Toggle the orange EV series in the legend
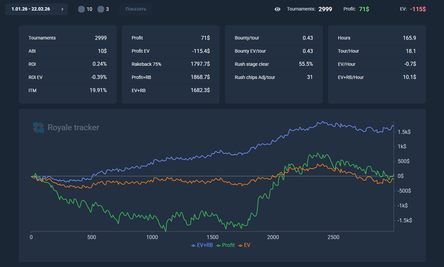Screen dimensions: 444x267 pos(244,244)
